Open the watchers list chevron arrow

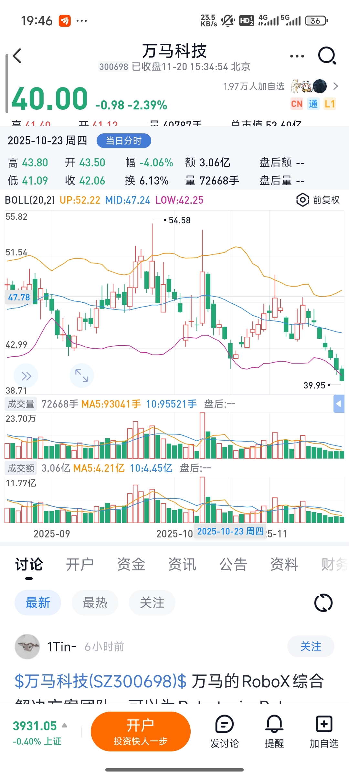pos(335,86)
